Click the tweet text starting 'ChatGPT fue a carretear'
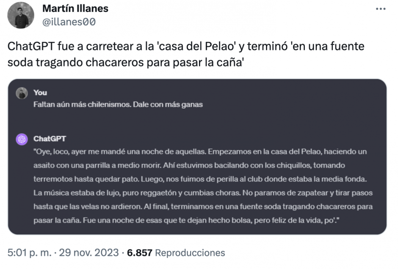398x269 pixels. pyautogui.click(x=185, y=54)
